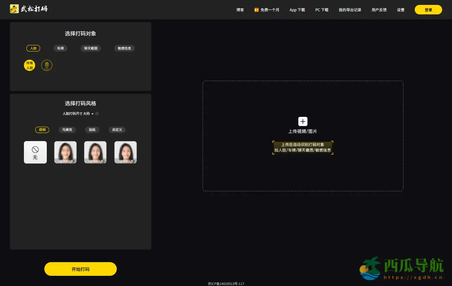Click the info icon next to 人脸打码尺寸
Screen dimensions: 452x286
click(97, 114)
